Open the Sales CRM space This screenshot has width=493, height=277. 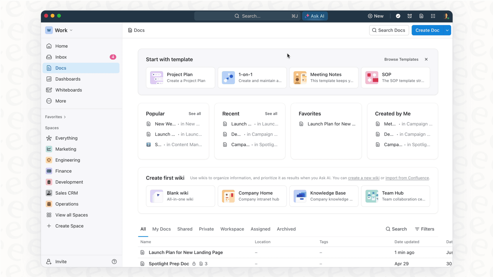click(66, 193)
